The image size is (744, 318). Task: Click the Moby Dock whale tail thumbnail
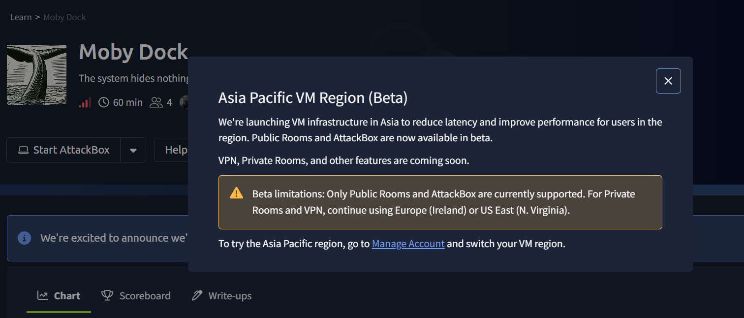[37, 75]
